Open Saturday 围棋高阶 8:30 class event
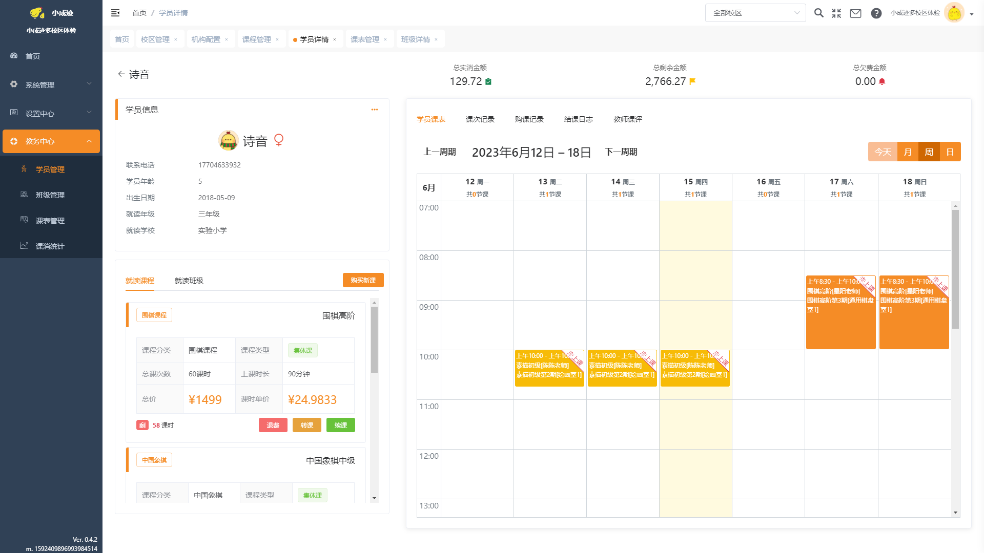This screenshot has height=553, width=984. tap(840, 312)
